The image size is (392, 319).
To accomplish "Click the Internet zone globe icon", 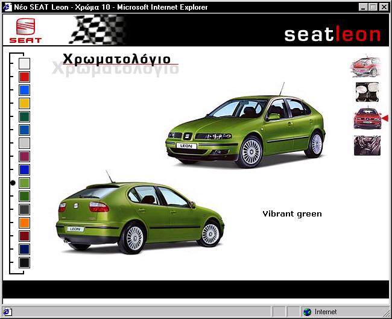I will [x=307, y=312].
